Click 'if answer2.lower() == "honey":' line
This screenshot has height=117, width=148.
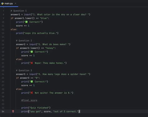pos(36,48)
